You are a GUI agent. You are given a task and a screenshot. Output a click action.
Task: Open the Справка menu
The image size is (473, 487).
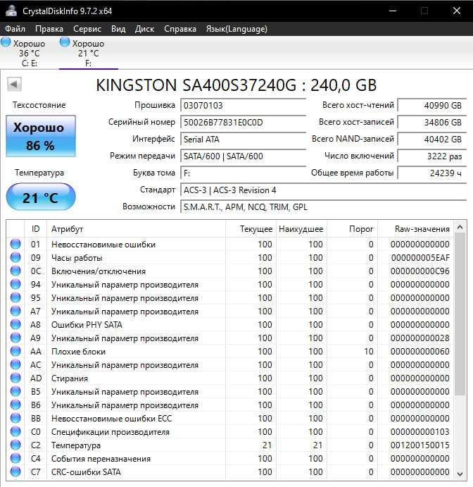click(180, 29)
